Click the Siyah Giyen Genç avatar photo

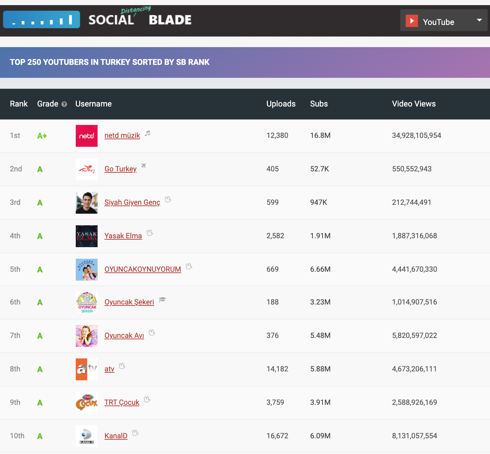point(87,203)
